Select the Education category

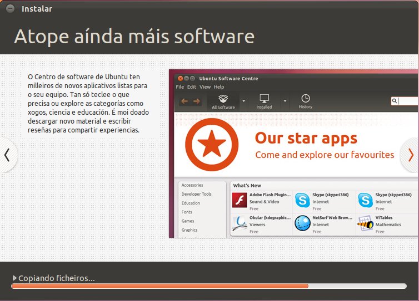click(x=191, y=203)
